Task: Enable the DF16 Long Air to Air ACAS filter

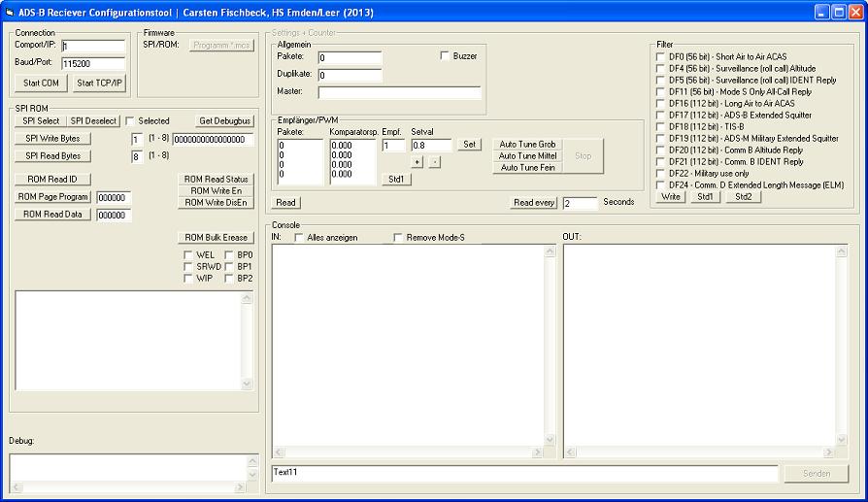Action: click(660, 103)
